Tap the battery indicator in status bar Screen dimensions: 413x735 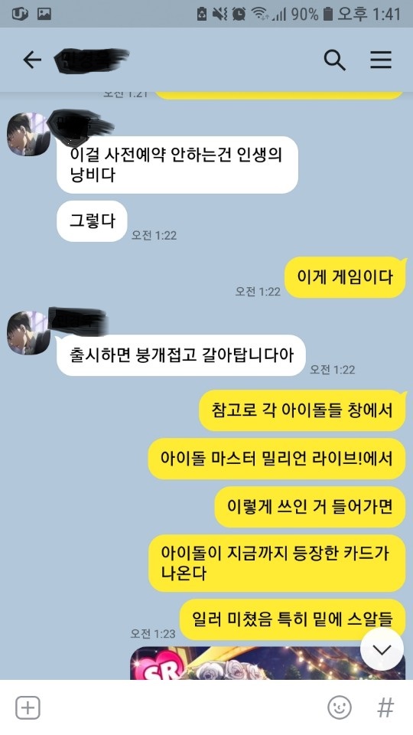click(x=328, y=14)
